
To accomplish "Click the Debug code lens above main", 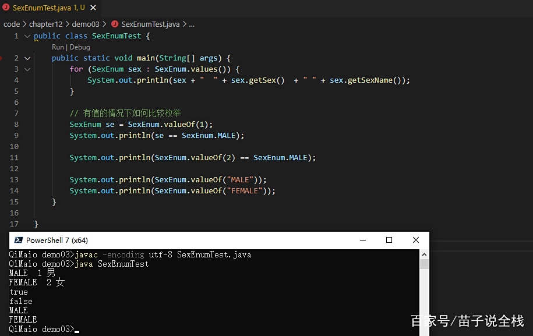I will pyautogui.click(x=80, y=47).
